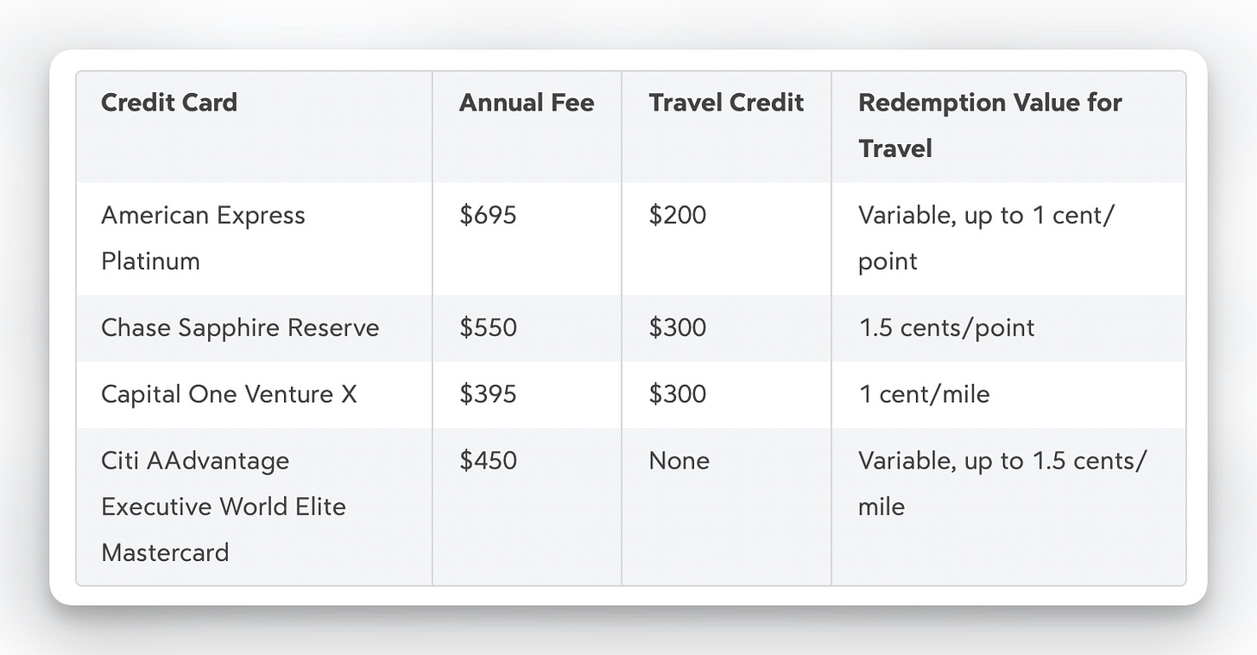
Task: Select the $450 annual fee cell
Action: 488,461
